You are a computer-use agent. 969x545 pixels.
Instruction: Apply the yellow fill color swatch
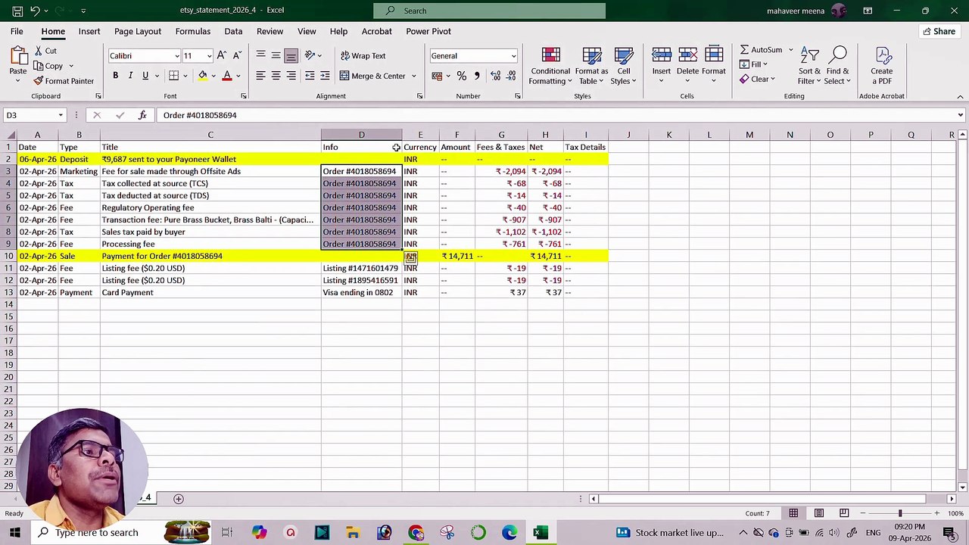click(203, 76)
